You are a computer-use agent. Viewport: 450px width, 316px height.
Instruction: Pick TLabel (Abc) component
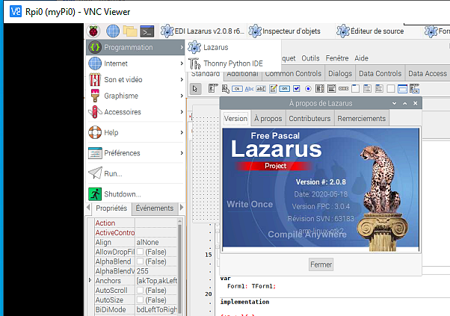click(249, 89)
